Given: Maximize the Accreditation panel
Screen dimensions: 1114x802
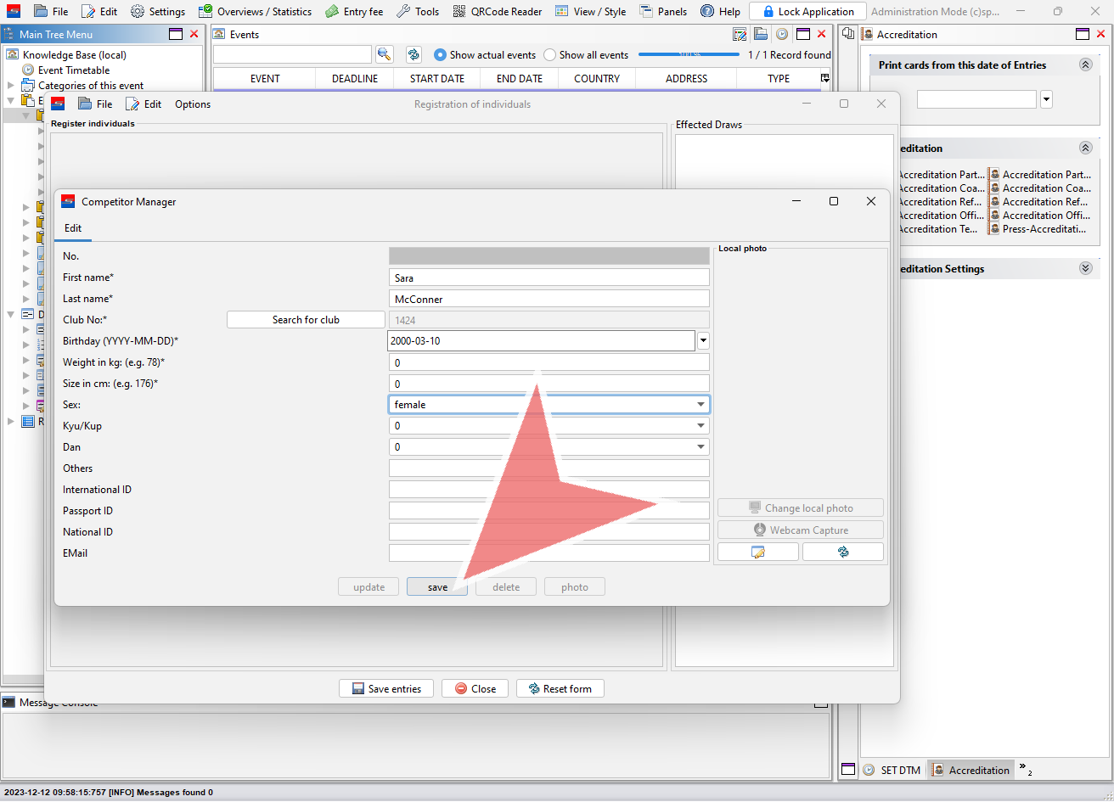Looking at the screenshot, I should click(x=1082, y=34).
